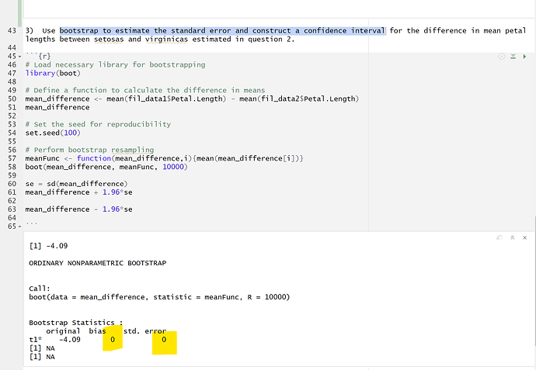Open the chunk options gear icon
Image resolution: width=536 pixels, height=370 pixels.
coord(502,57)
